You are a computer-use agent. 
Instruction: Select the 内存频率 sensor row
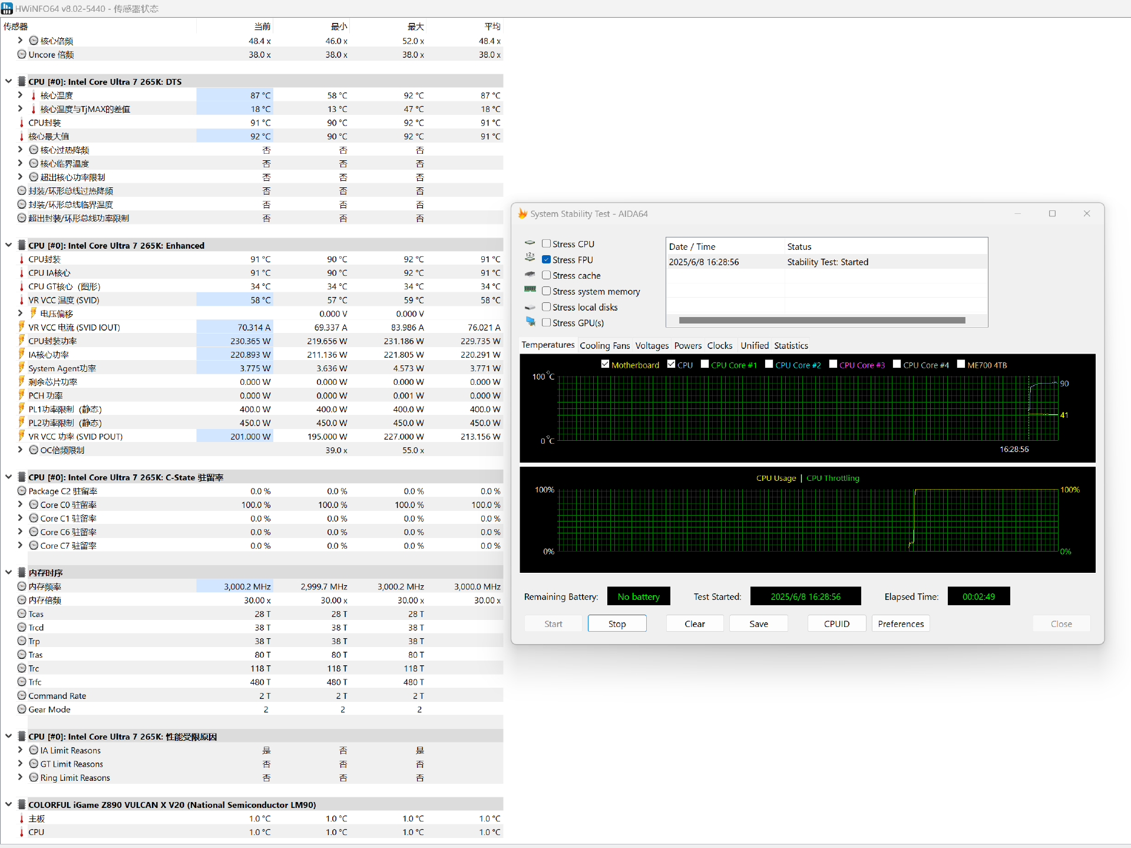click(45, 586)
